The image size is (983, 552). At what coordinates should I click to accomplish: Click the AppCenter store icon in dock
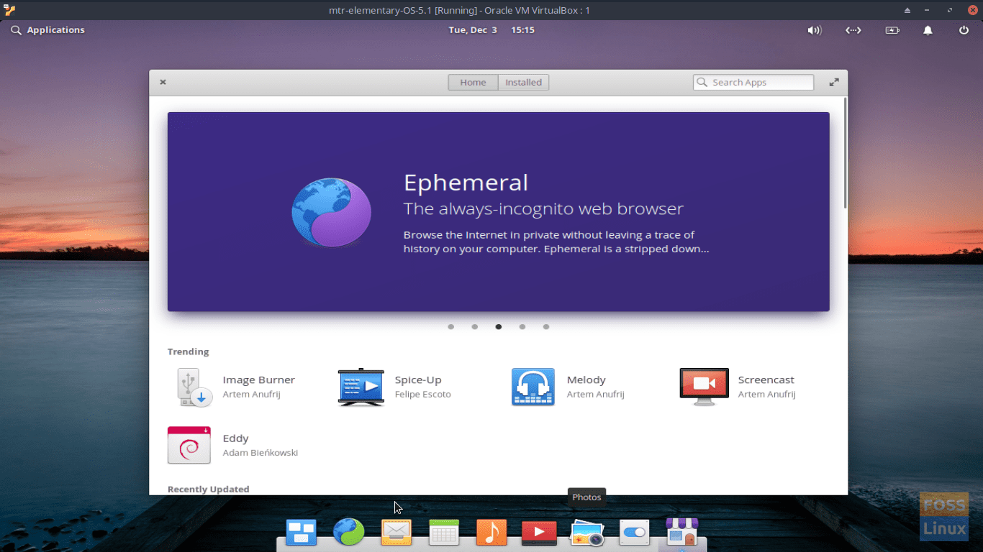pos(682,532)
